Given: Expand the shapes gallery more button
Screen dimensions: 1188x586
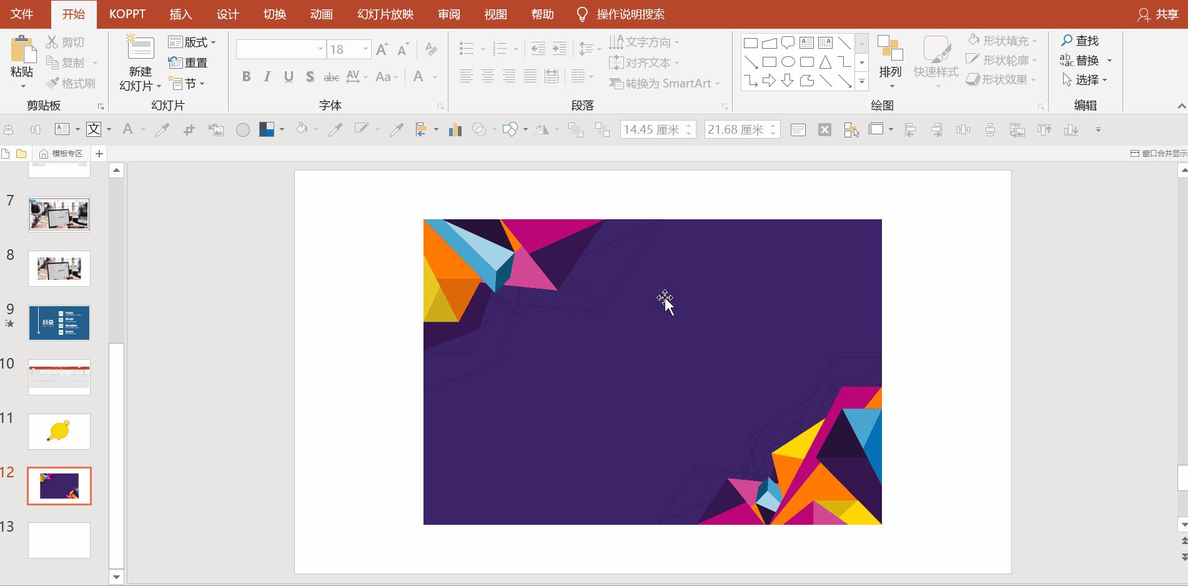Looking at the screenshot, I should (862, 81).
